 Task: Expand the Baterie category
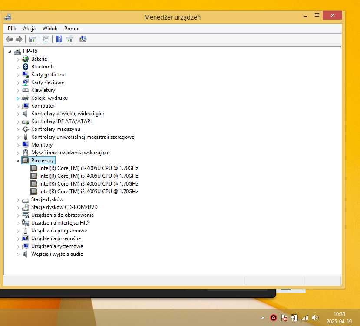(x=18, y=59)
